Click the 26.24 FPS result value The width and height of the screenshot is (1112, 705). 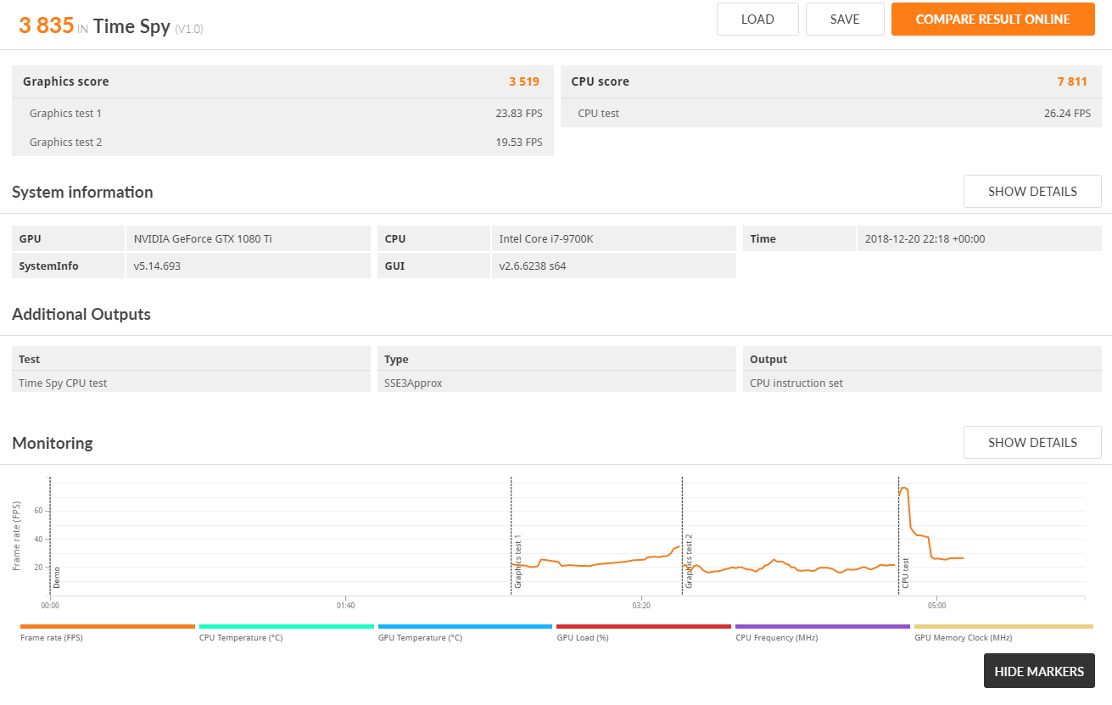1067,113
